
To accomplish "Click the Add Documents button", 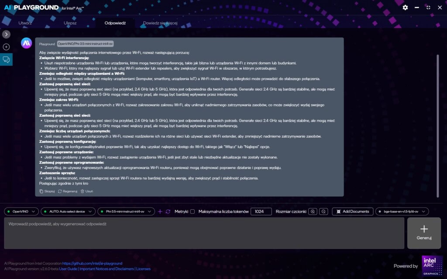I will coord(353,211).
